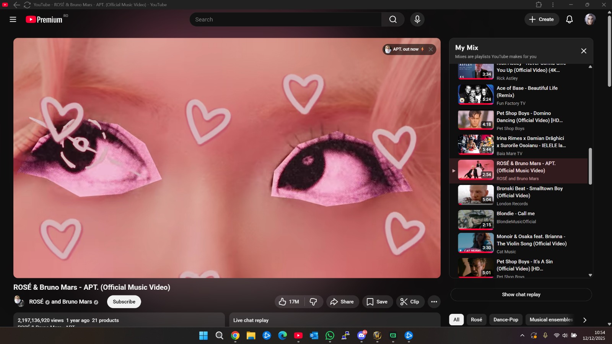Click the '2,197,136,920 views' description text
Viewport: 612px width, 344px height.
pos(41,320)
